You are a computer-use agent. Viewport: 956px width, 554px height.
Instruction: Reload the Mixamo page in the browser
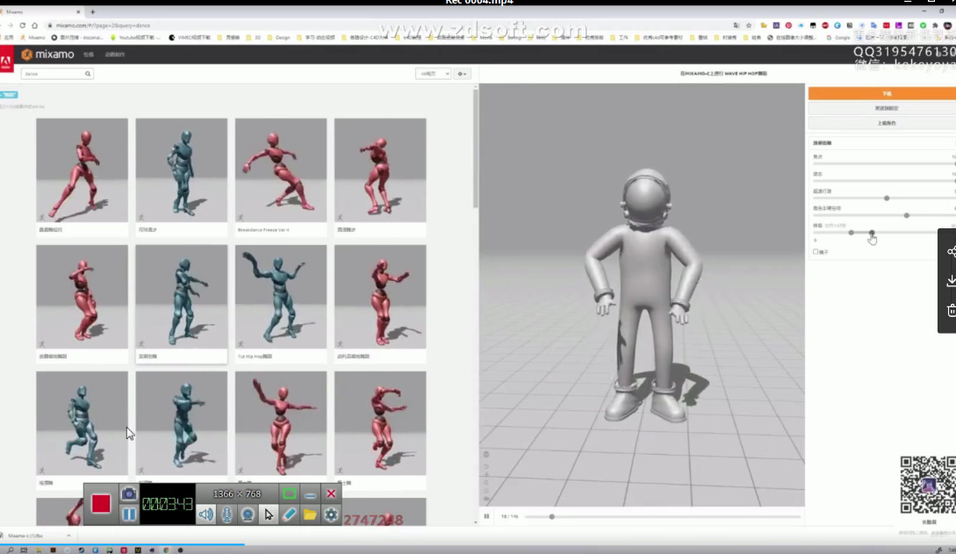pos(23,25)
